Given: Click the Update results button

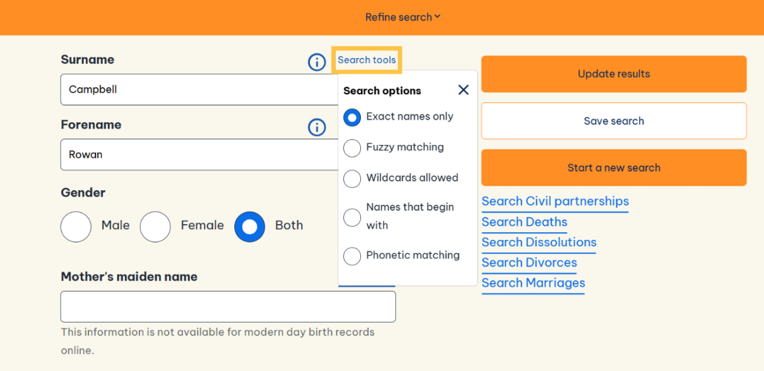Looking at the screenshot, I should click(614, 74).
